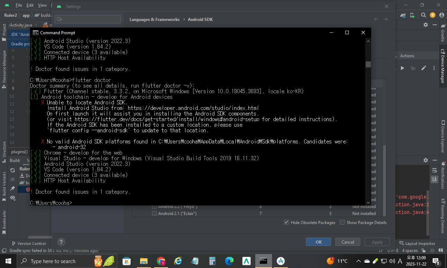Open the View menu
This screenshot has width=447, height=268.
tap(42, 5)
